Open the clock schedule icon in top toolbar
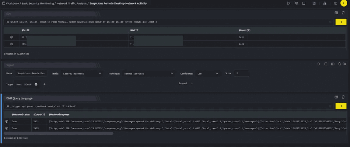350x147 pixels. click(x=335, y=3)
